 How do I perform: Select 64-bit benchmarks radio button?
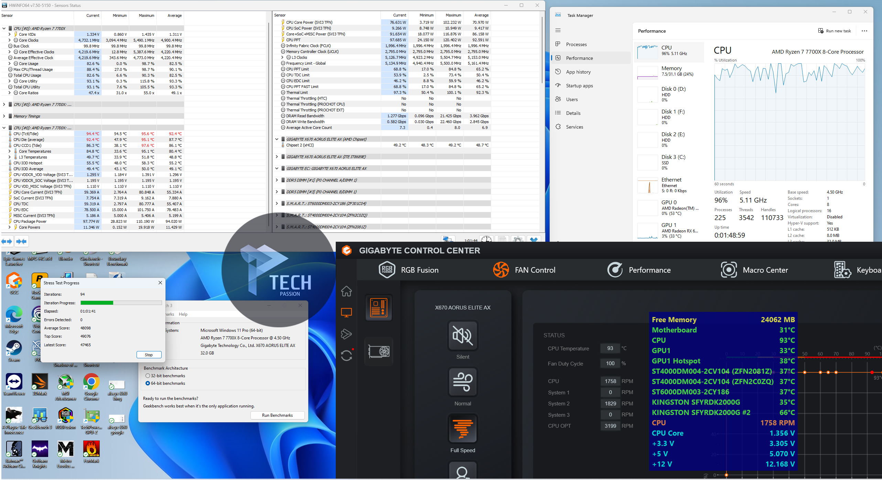(148, 383)
